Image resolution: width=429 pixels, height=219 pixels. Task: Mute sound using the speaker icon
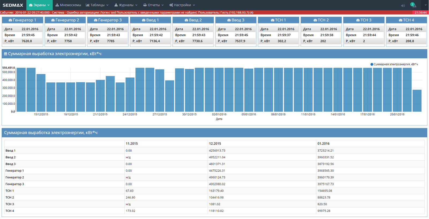tap(403, 5)
